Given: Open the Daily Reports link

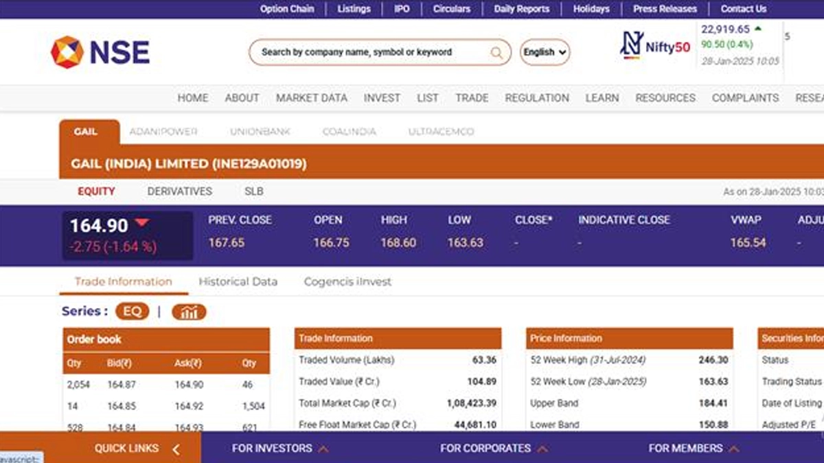Looking at the screenshot, I should [521, 9].
